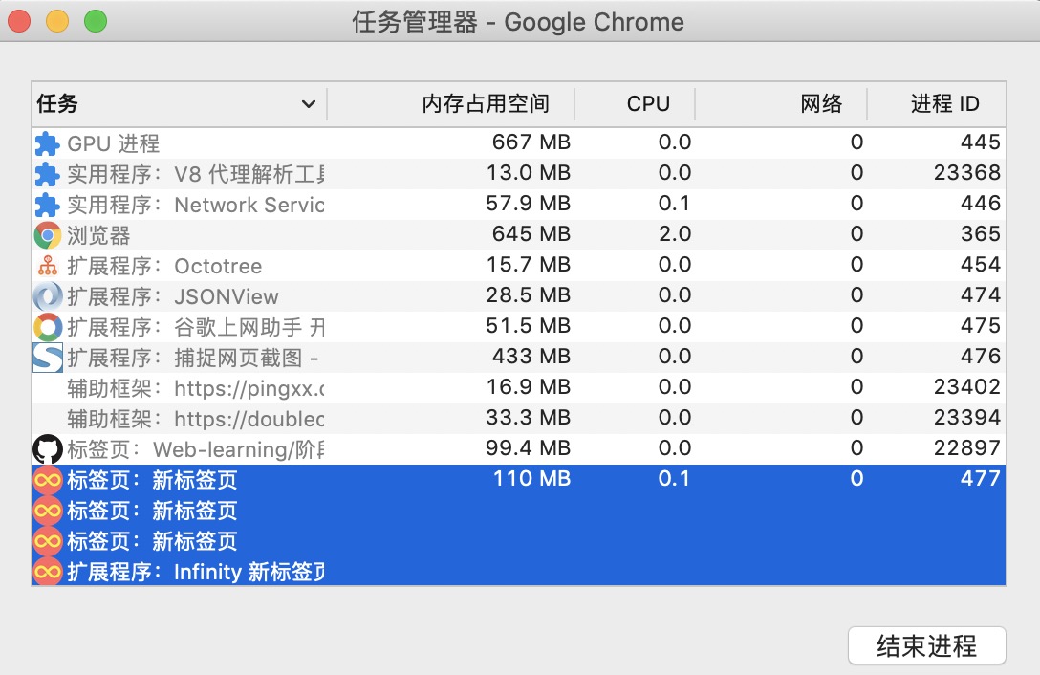Click the JSONView extension icon

point(47,296)
